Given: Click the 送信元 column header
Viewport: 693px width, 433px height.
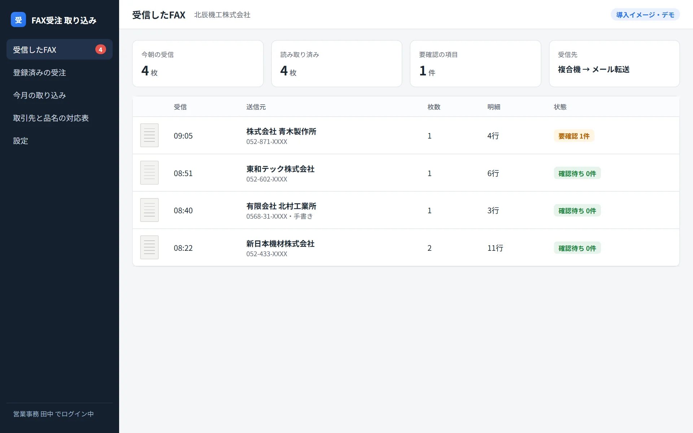Looking at the screenshot, I should 256,107.
